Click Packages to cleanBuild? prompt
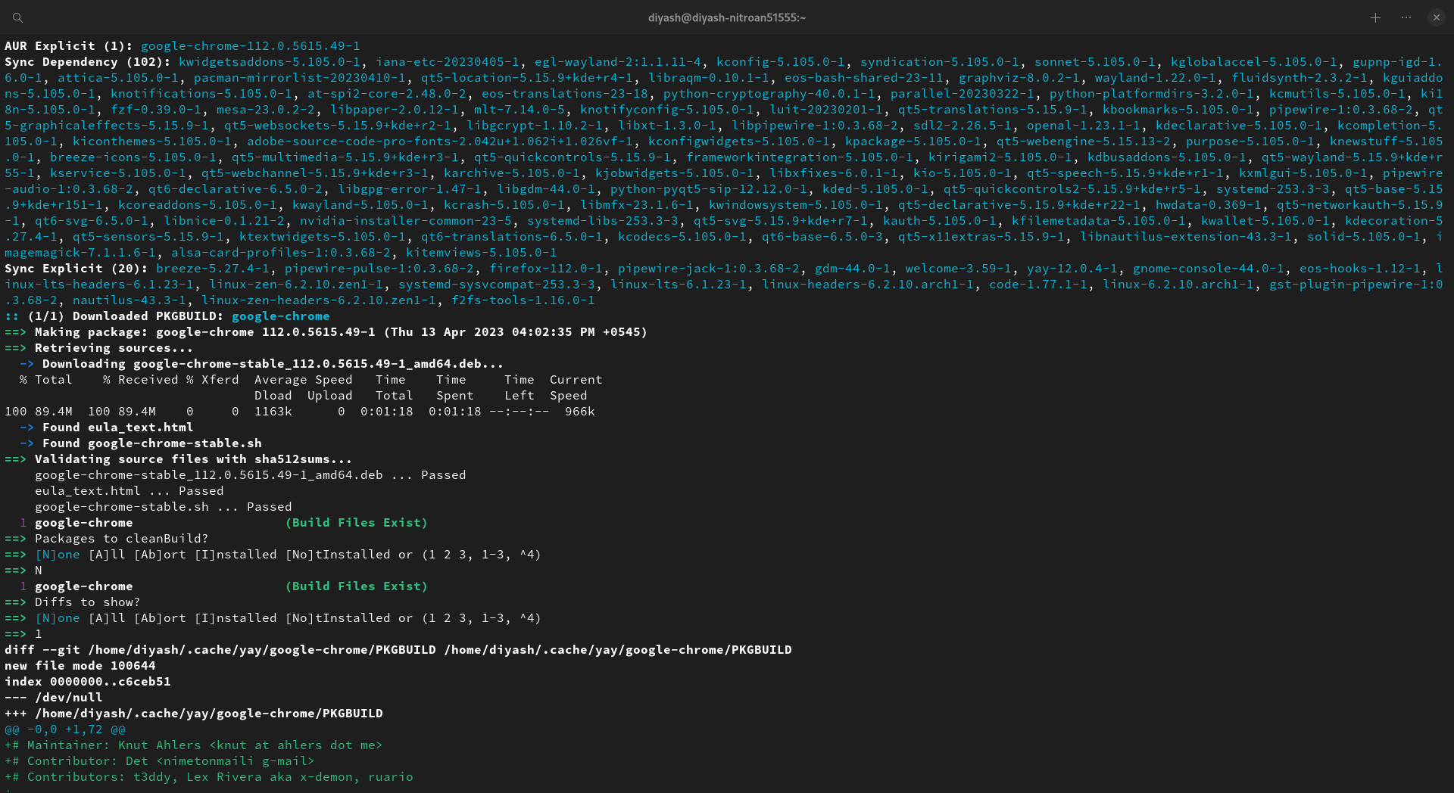The height and width of the screenshot is (793, 1454). [x=107, y=539]
